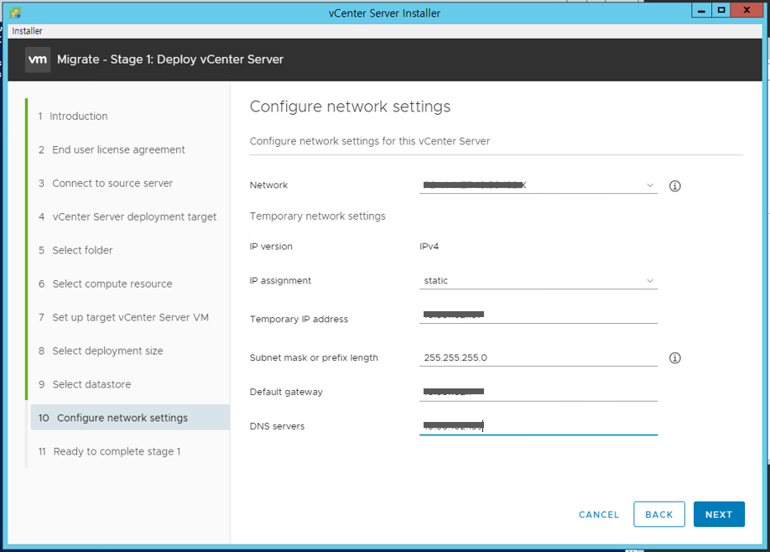This screenshot has height=552, width=770.
Task: Go to step 6 Select compute resource
Action: [105, 284]
